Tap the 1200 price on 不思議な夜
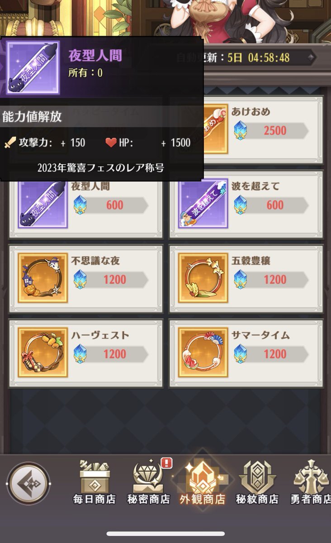This screenshot has width=331, height=543. [111, 280]
